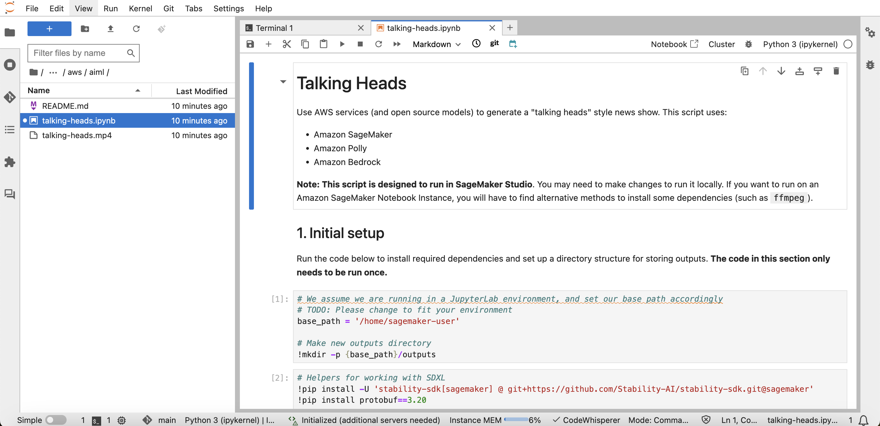Open the Markdown cell type dropdown

click(436, 44)
